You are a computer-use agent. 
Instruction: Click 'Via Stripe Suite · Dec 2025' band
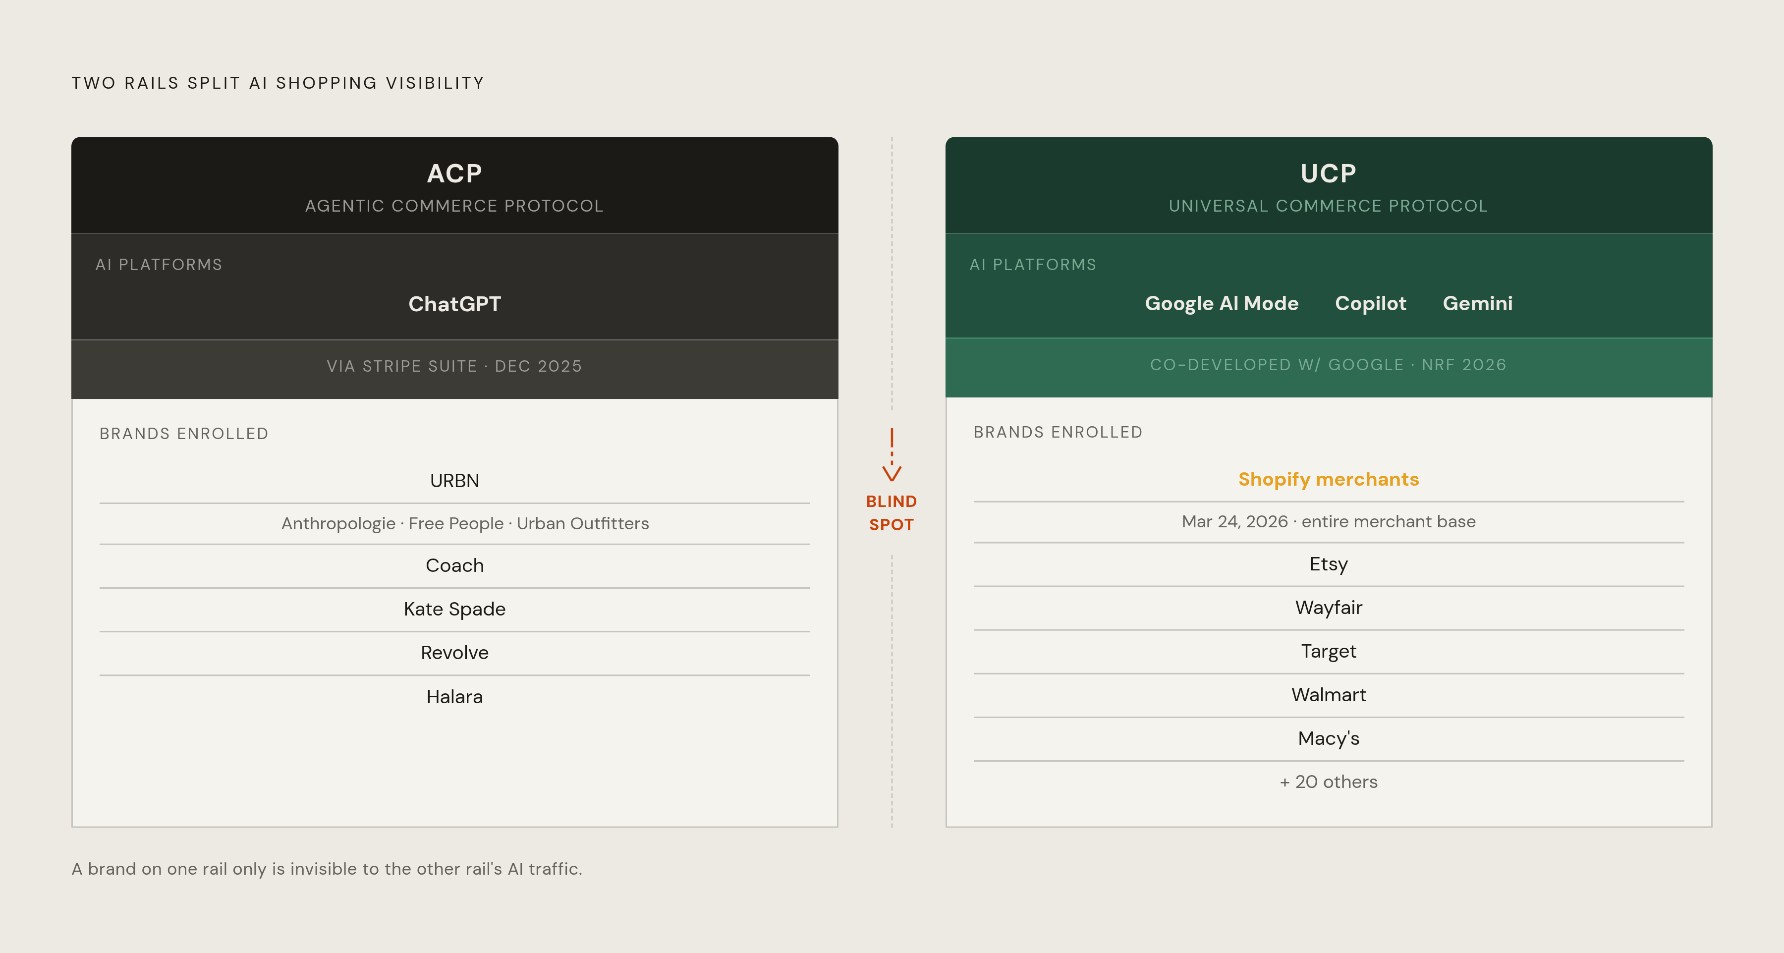point(454,368)
